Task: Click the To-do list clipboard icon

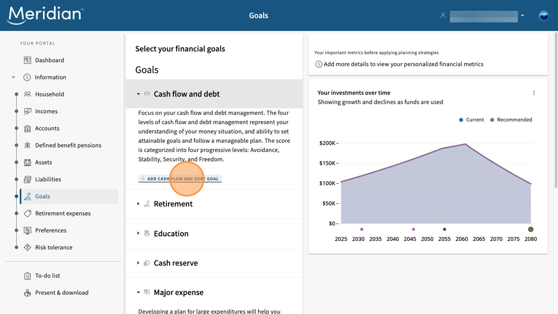Action: [27, 276]
